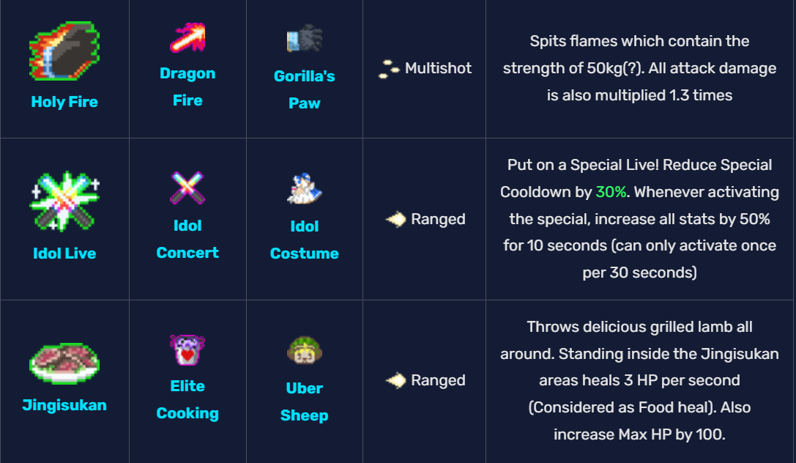Follow the Gorilla's Paw link
The image size is (796, 463).
point(304,89)
